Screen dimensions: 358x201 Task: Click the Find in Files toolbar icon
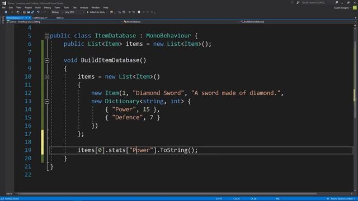click(x=111, y=12)
